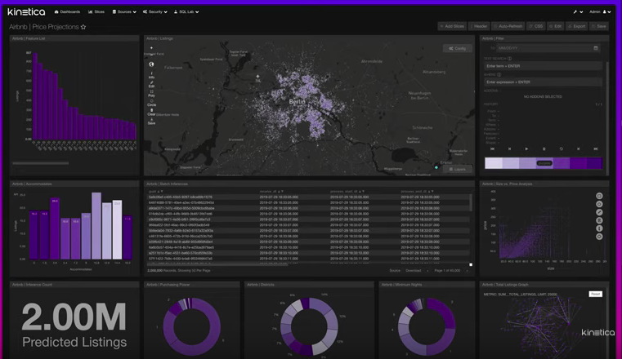The image size is (622, 359).
Task: Click the Edit tool on the map
Action: [x=151, y=84]
